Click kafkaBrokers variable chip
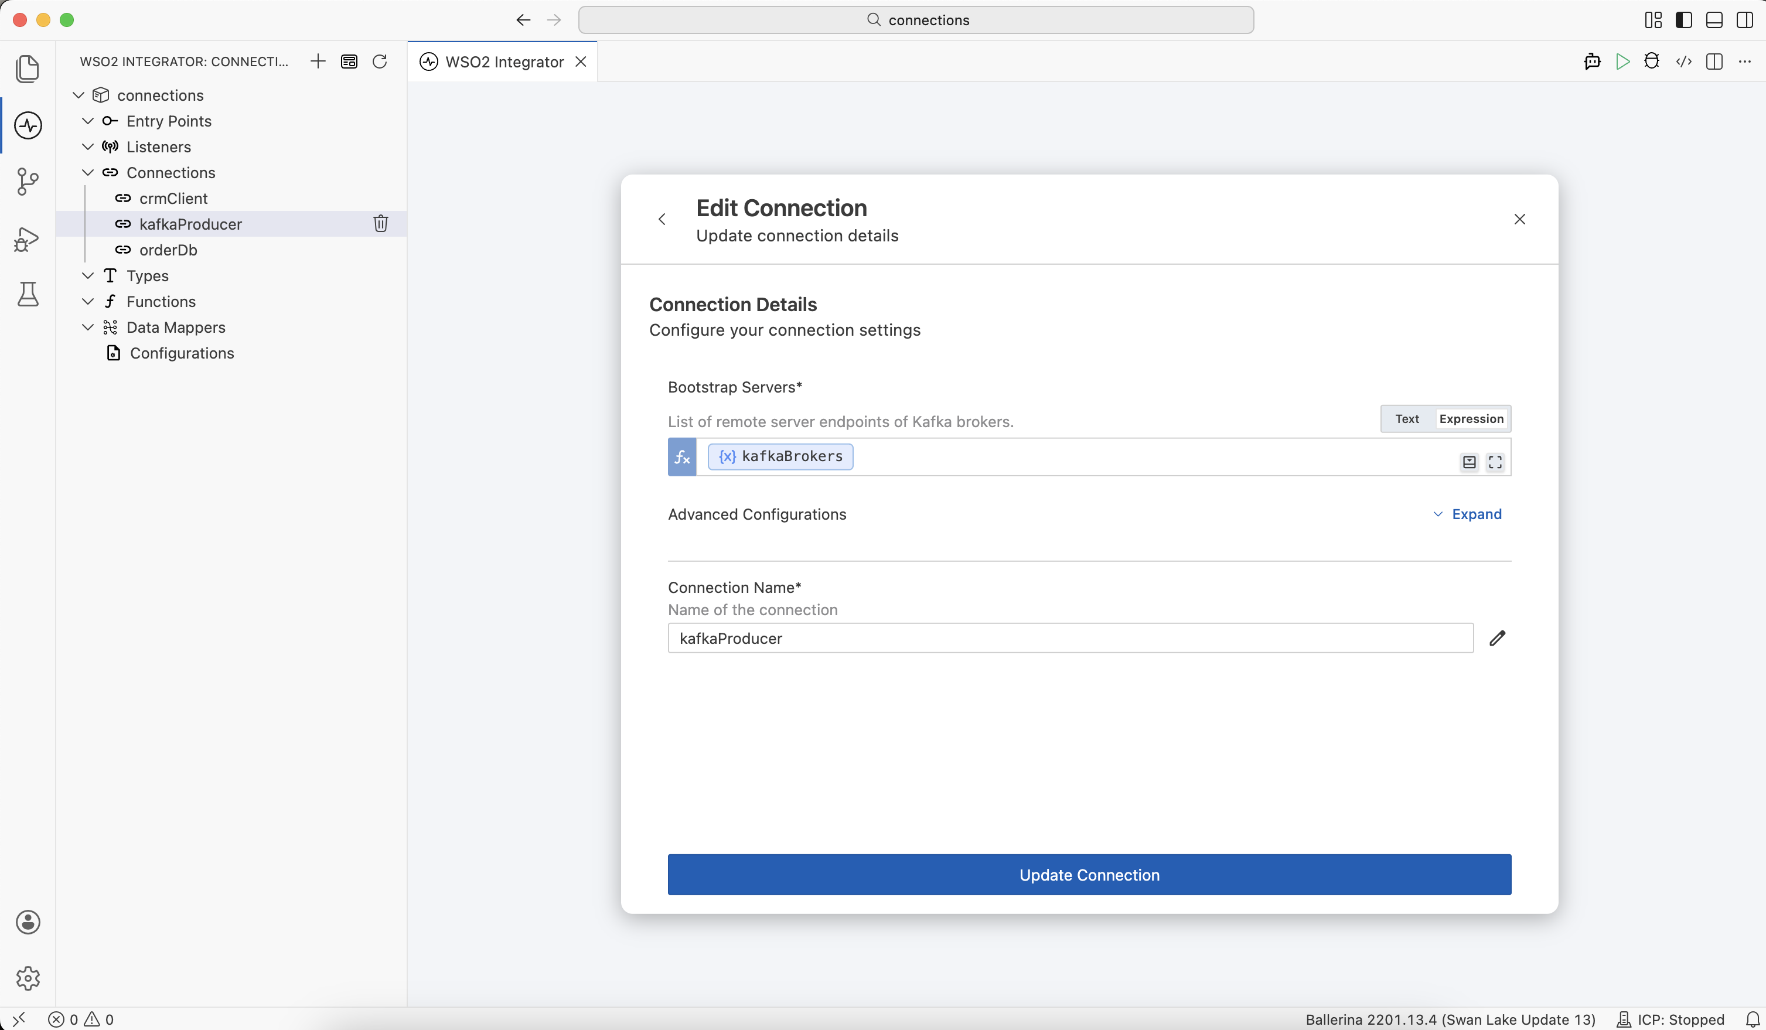This screenshot has width=1766, height=1030. [x=780, y=457]
